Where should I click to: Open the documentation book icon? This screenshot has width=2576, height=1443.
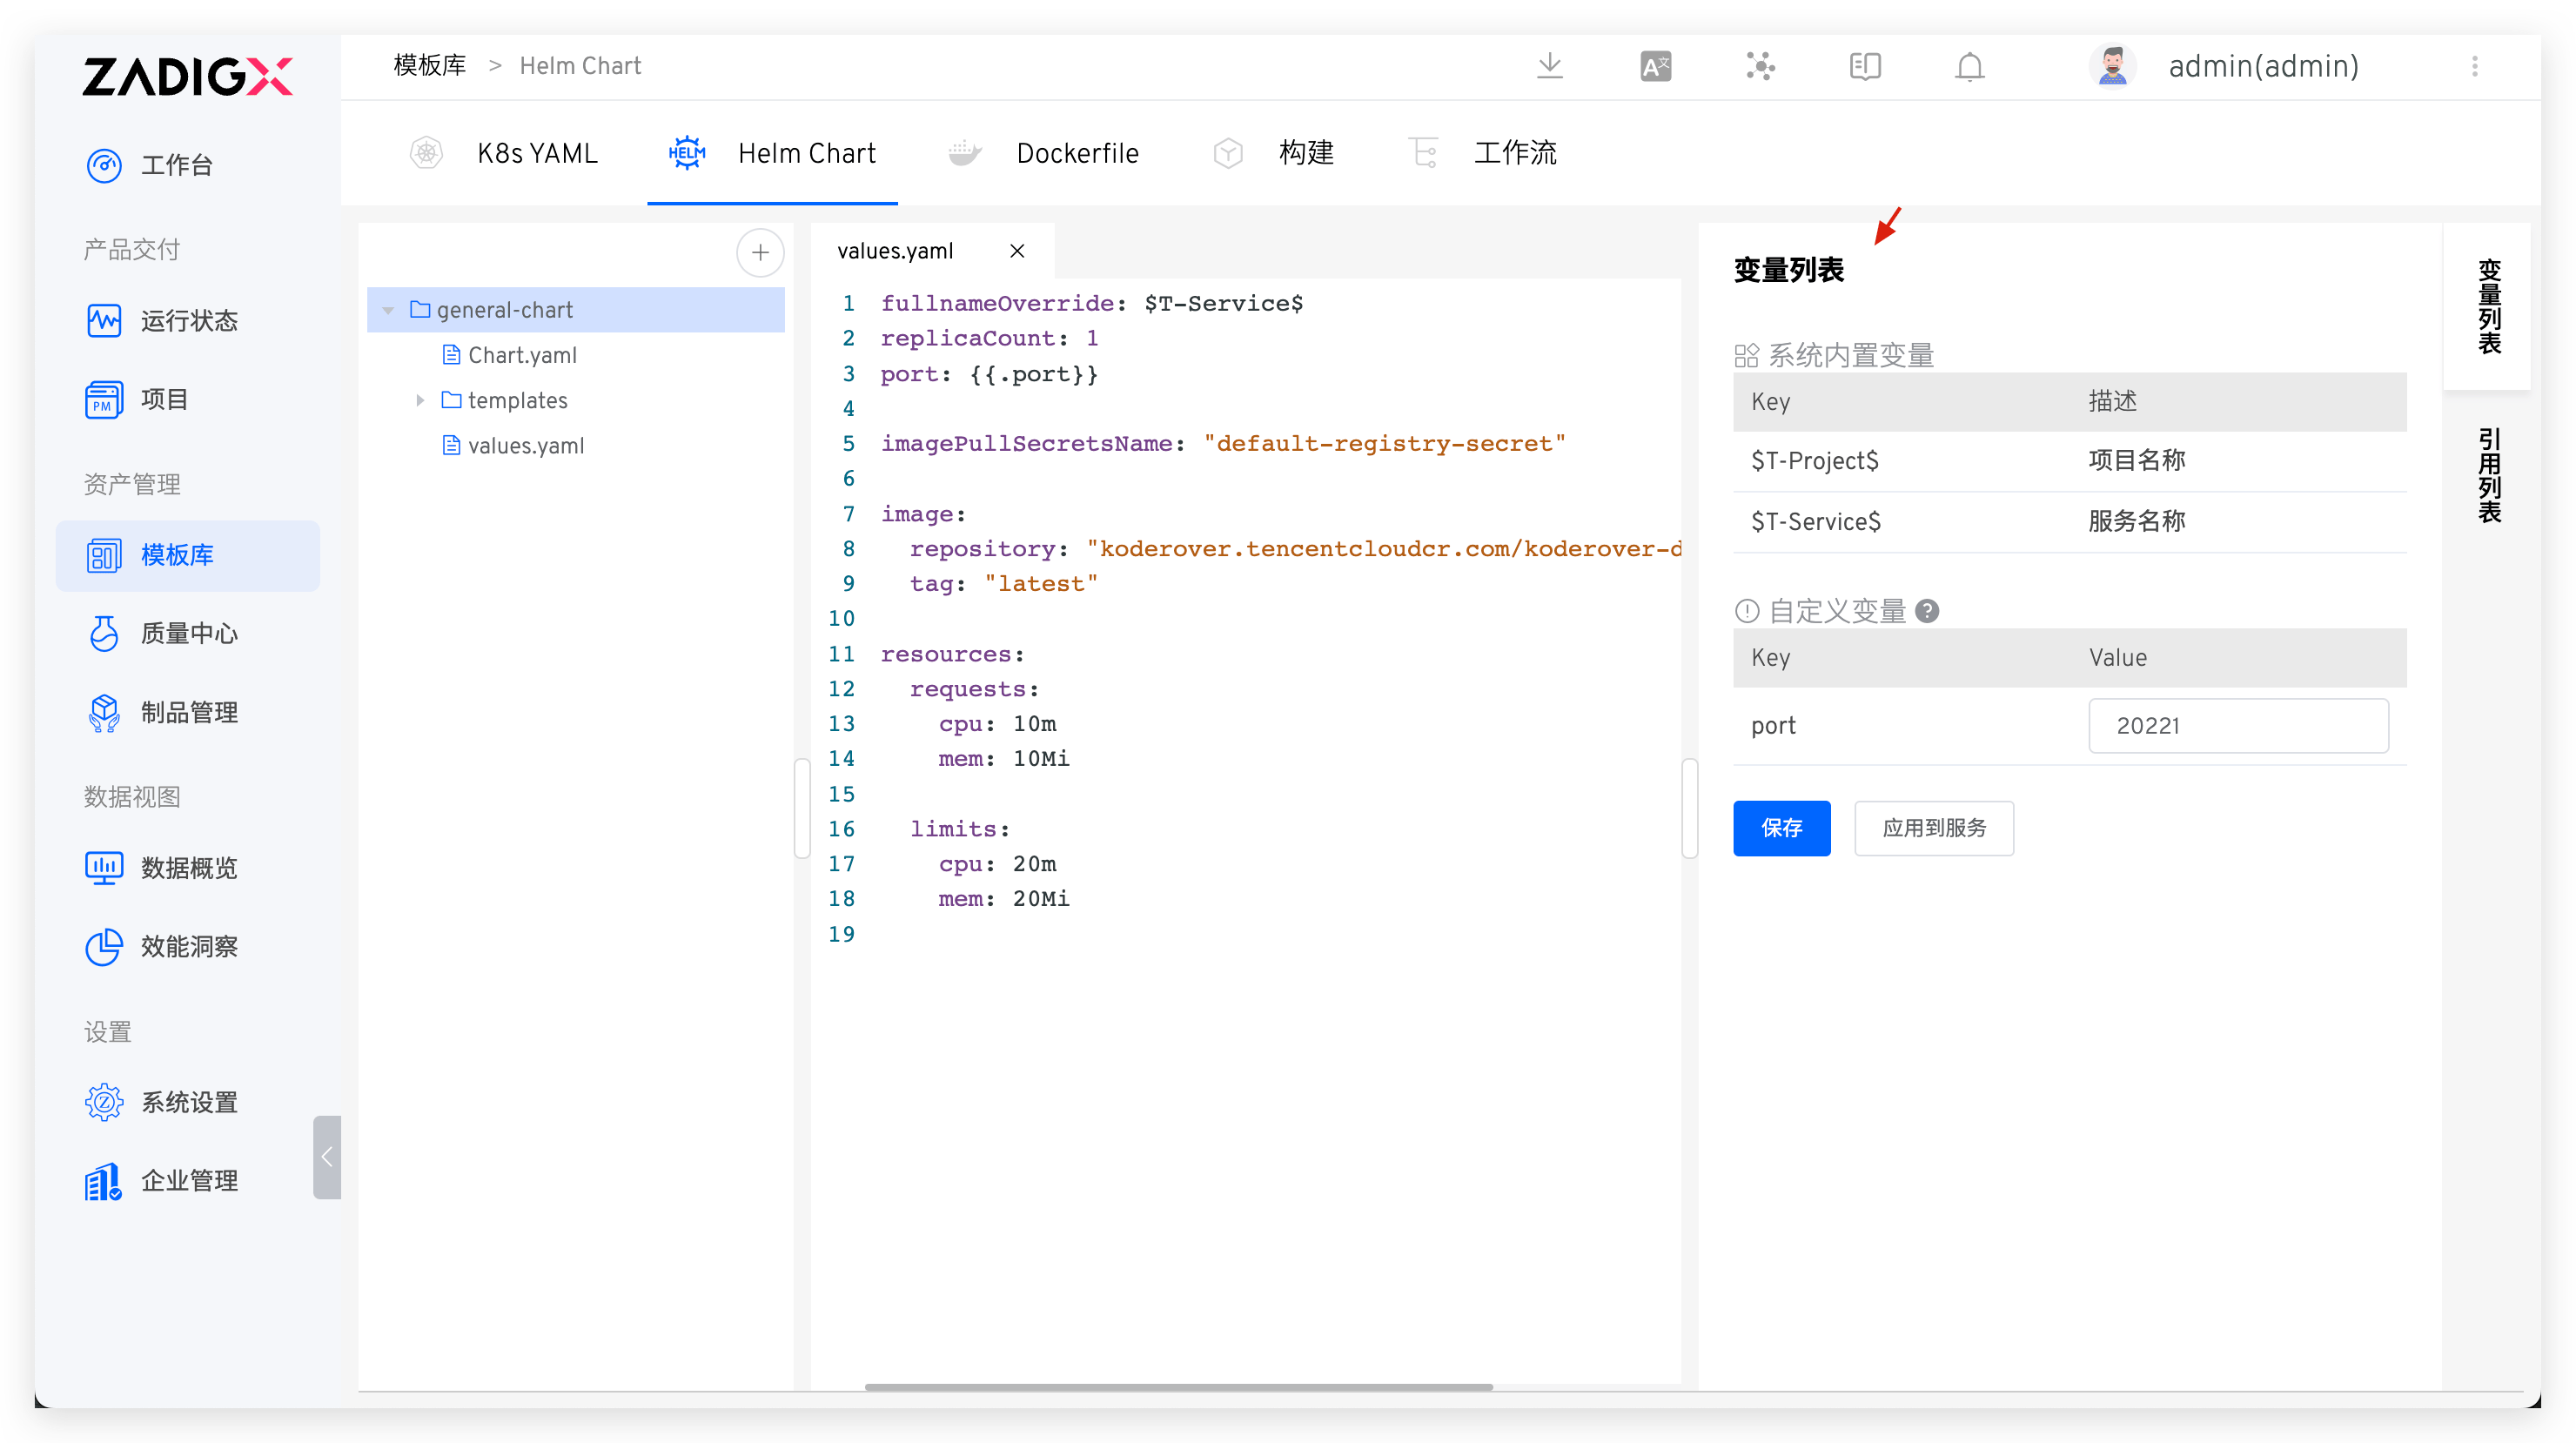point(1865,66)
